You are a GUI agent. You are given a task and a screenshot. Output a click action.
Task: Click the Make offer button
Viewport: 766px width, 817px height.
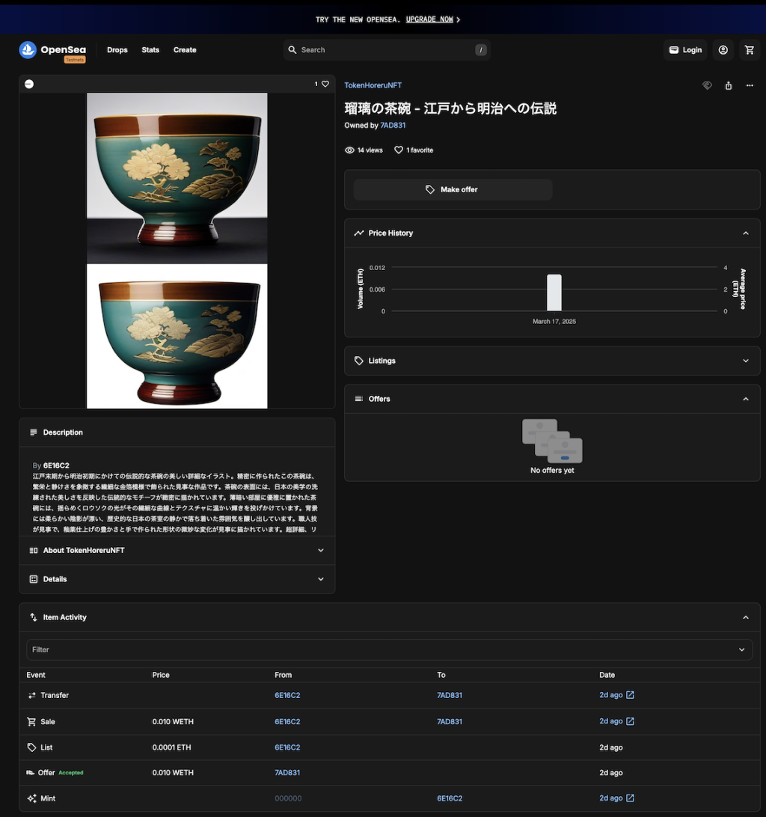453,190
